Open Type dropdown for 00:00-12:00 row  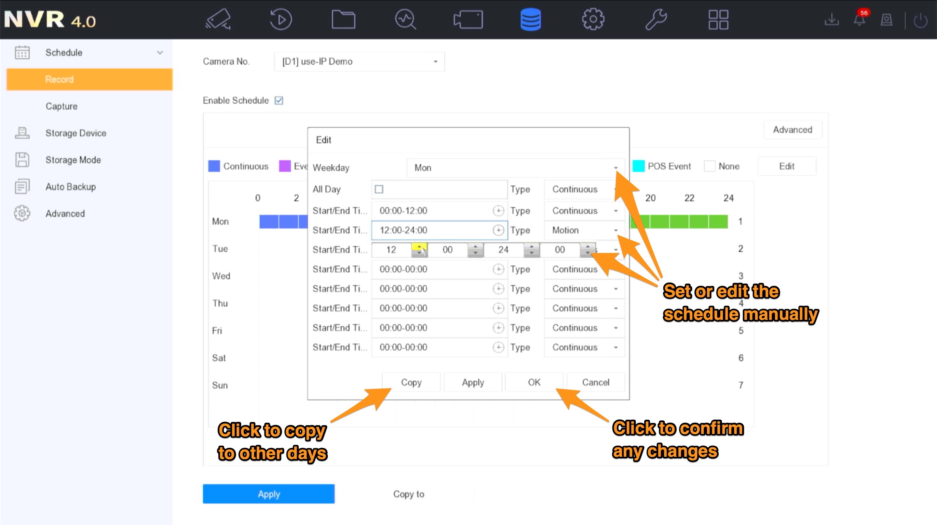pos(585,211)
